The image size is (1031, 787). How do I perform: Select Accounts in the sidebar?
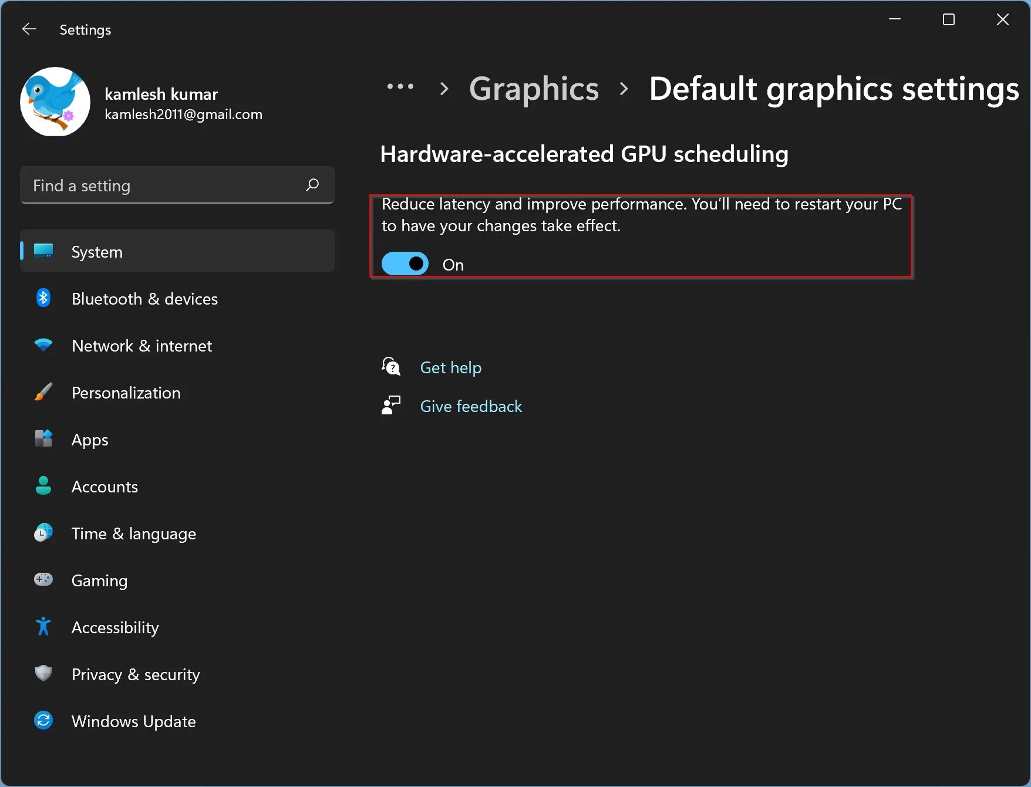click(105, 487)
